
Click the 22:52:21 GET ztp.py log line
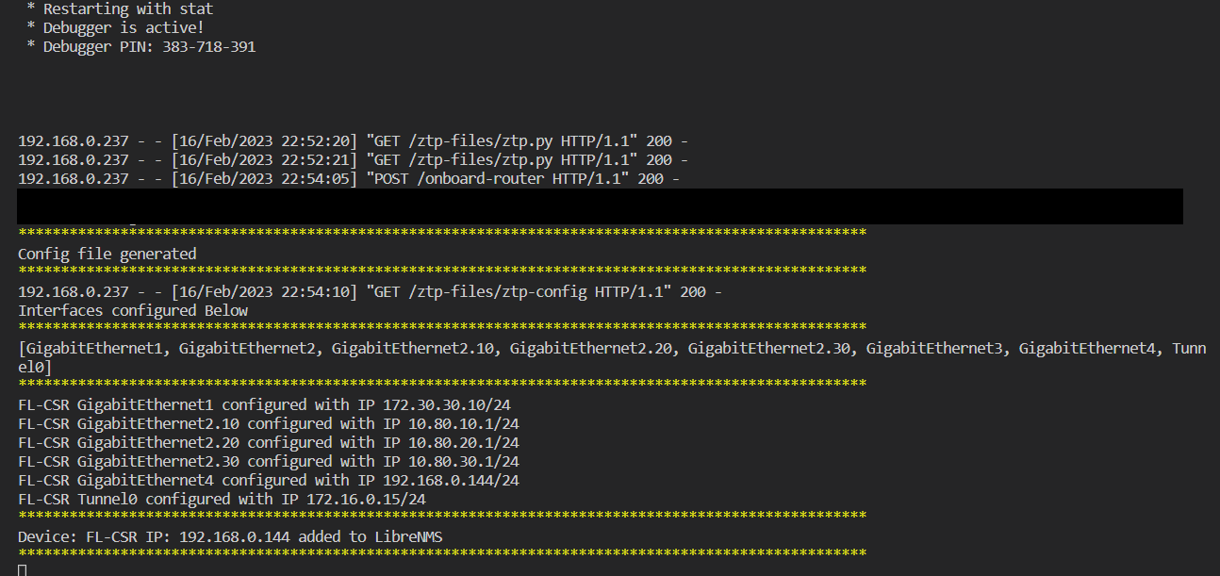point(353,159)
